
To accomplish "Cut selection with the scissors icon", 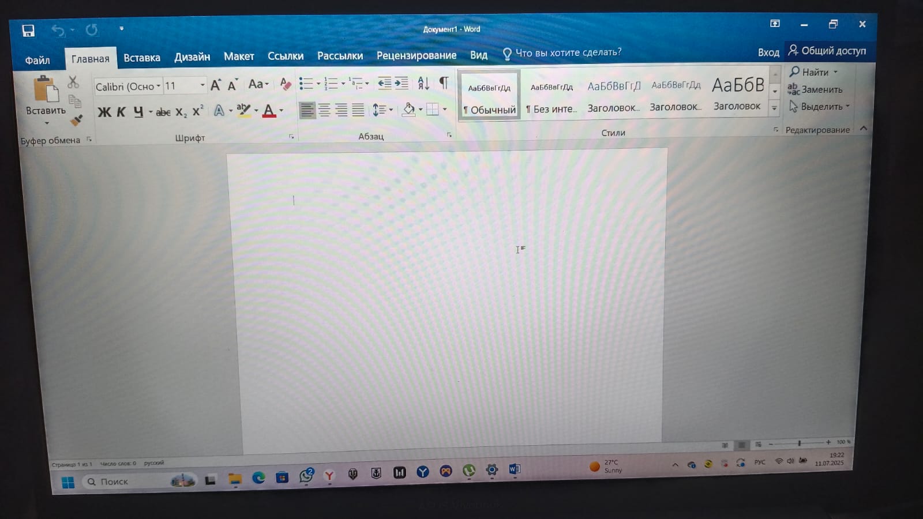I will click(x=73, y=82).
